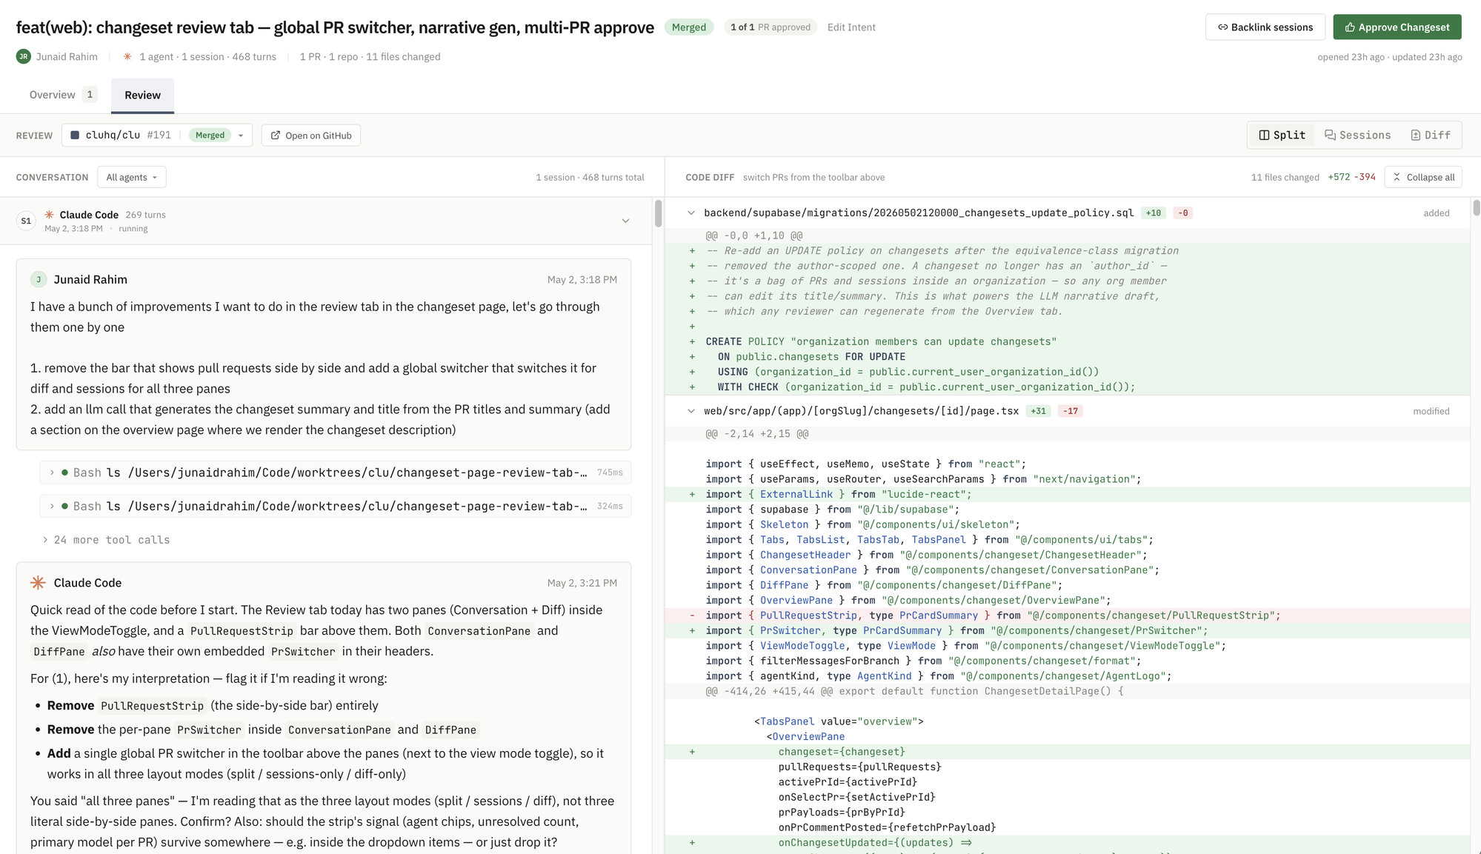
Task: Click the '@@ -2,14 +2,15 @@' hunk header
Action: 756,434
